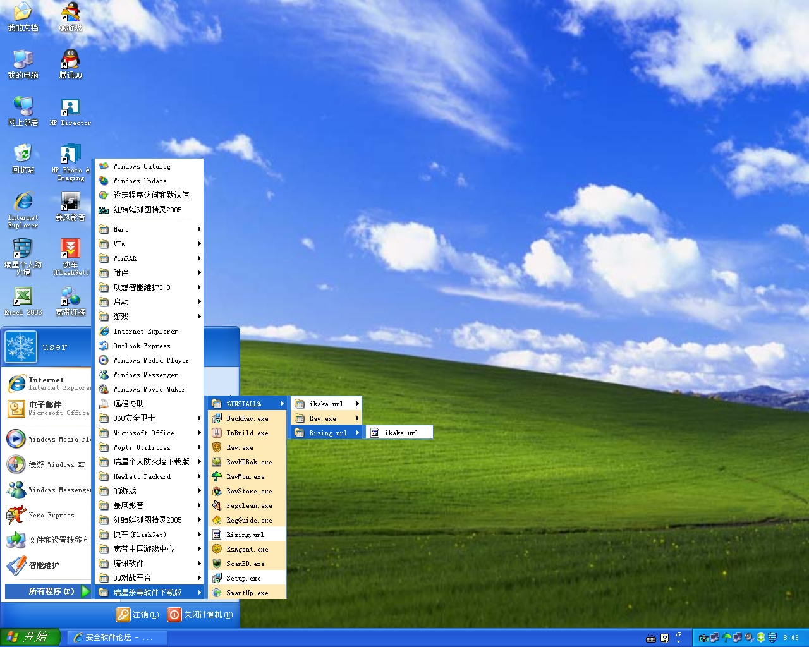This screenshot has width=809, height=647.
Task: Expand the WinRAR folder submenu
Action: (149, 258)
